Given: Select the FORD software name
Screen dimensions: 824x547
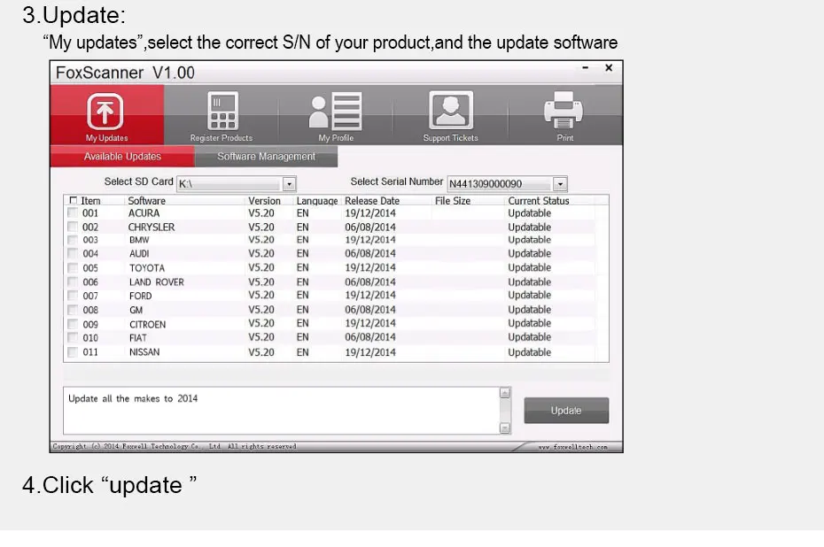Looking at the screenshot, I should tap(140, 297).
